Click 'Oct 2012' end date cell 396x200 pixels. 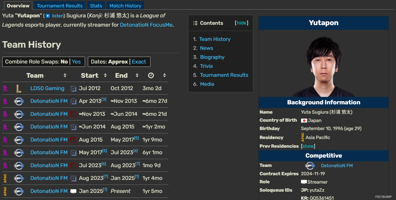pos(122,88)
